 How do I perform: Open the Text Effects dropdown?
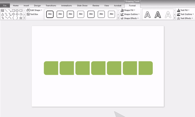185,18
